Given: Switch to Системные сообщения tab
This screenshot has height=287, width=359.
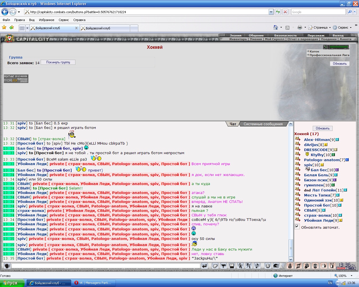Looking at the screenshot, I should coord(263,124).
